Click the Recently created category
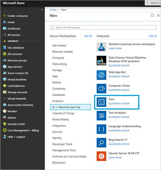 click(63, 52)
